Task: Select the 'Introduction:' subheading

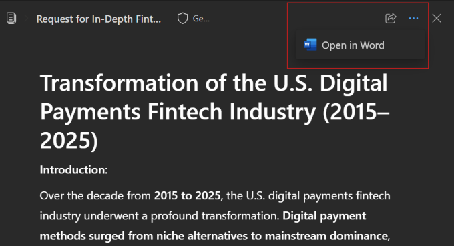Action: (x=74, y=170)
